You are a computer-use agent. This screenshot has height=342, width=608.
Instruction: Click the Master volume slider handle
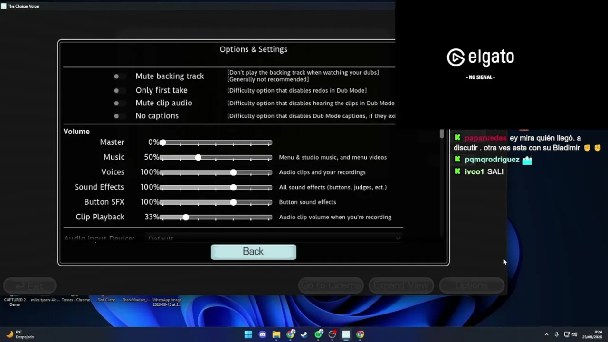[163, 142]
